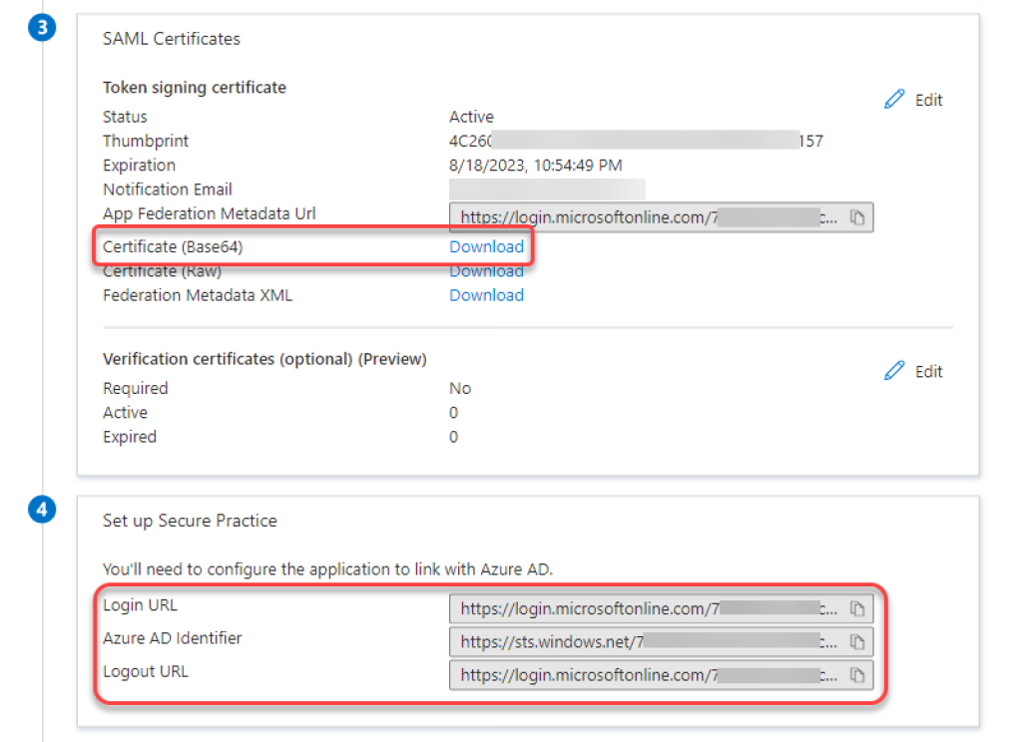The height and width of the screenshot is (742, 1022).
Task: Click the Set up Secure Practice heading
Action: pos(190,521)
